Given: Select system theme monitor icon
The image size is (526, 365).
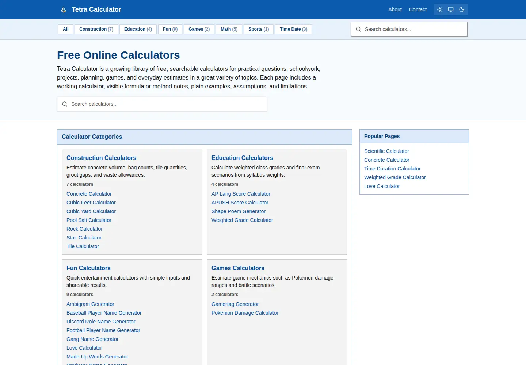Looking at the screenshot, I should [x=451, y=9].
